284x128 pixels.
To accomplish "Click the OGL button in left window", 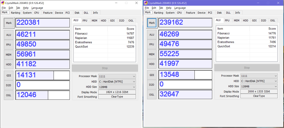I will coord(9,95).
